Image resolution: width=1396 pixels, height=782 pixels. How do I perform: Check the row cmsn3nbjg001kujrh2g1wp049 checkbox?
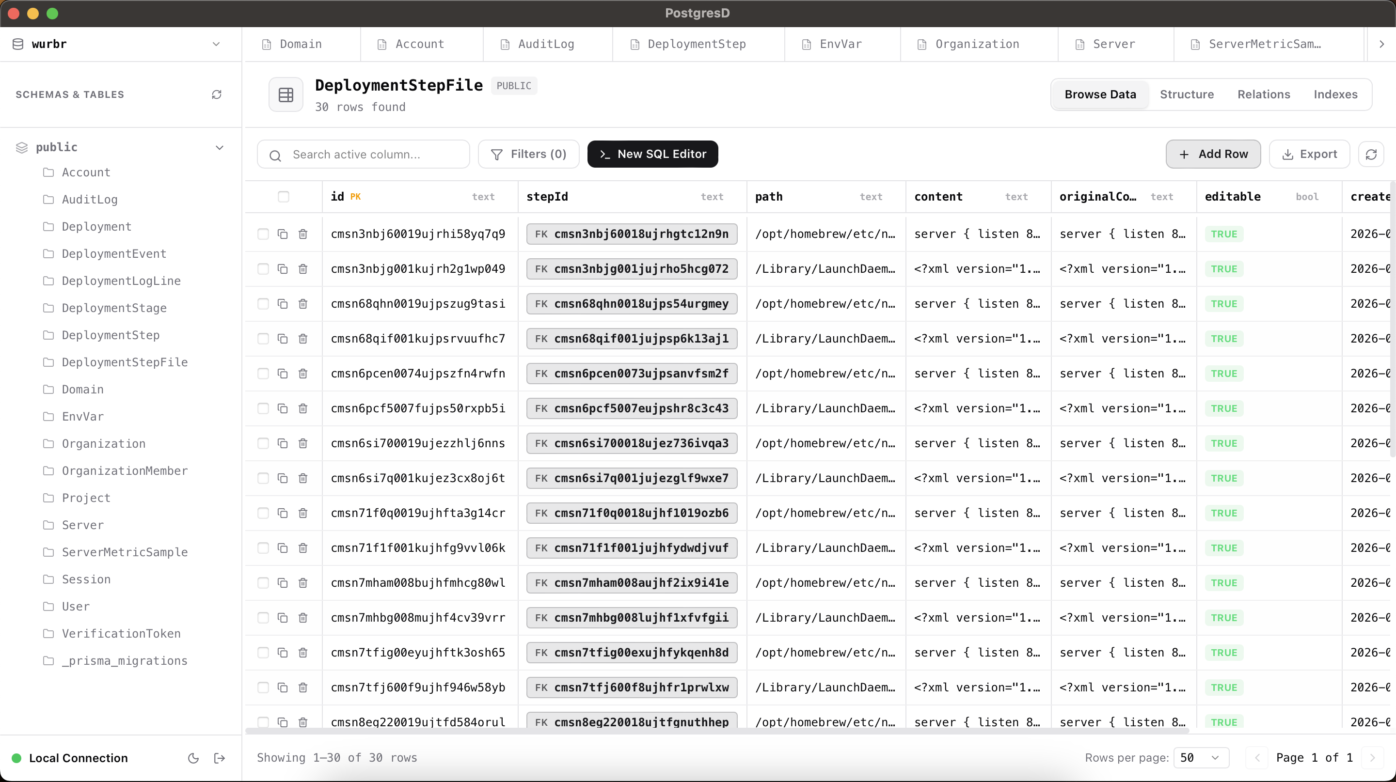tap(263, 268)
